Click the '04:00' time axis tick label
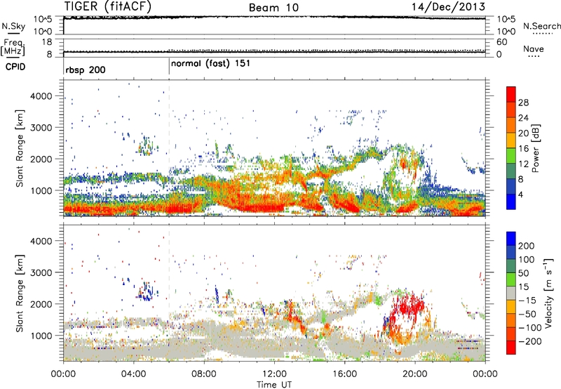The width and height of the screenshot is (561, 389). (x=133, y=374)
